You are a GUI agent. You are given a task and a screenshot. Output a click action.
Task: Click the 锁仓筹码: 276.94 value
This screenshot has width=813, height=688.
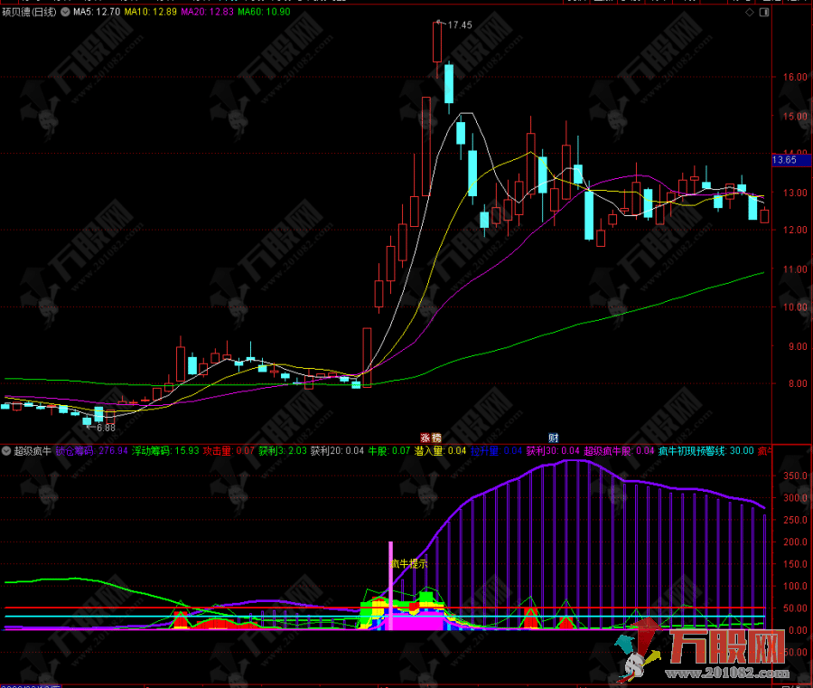[91, 451]
